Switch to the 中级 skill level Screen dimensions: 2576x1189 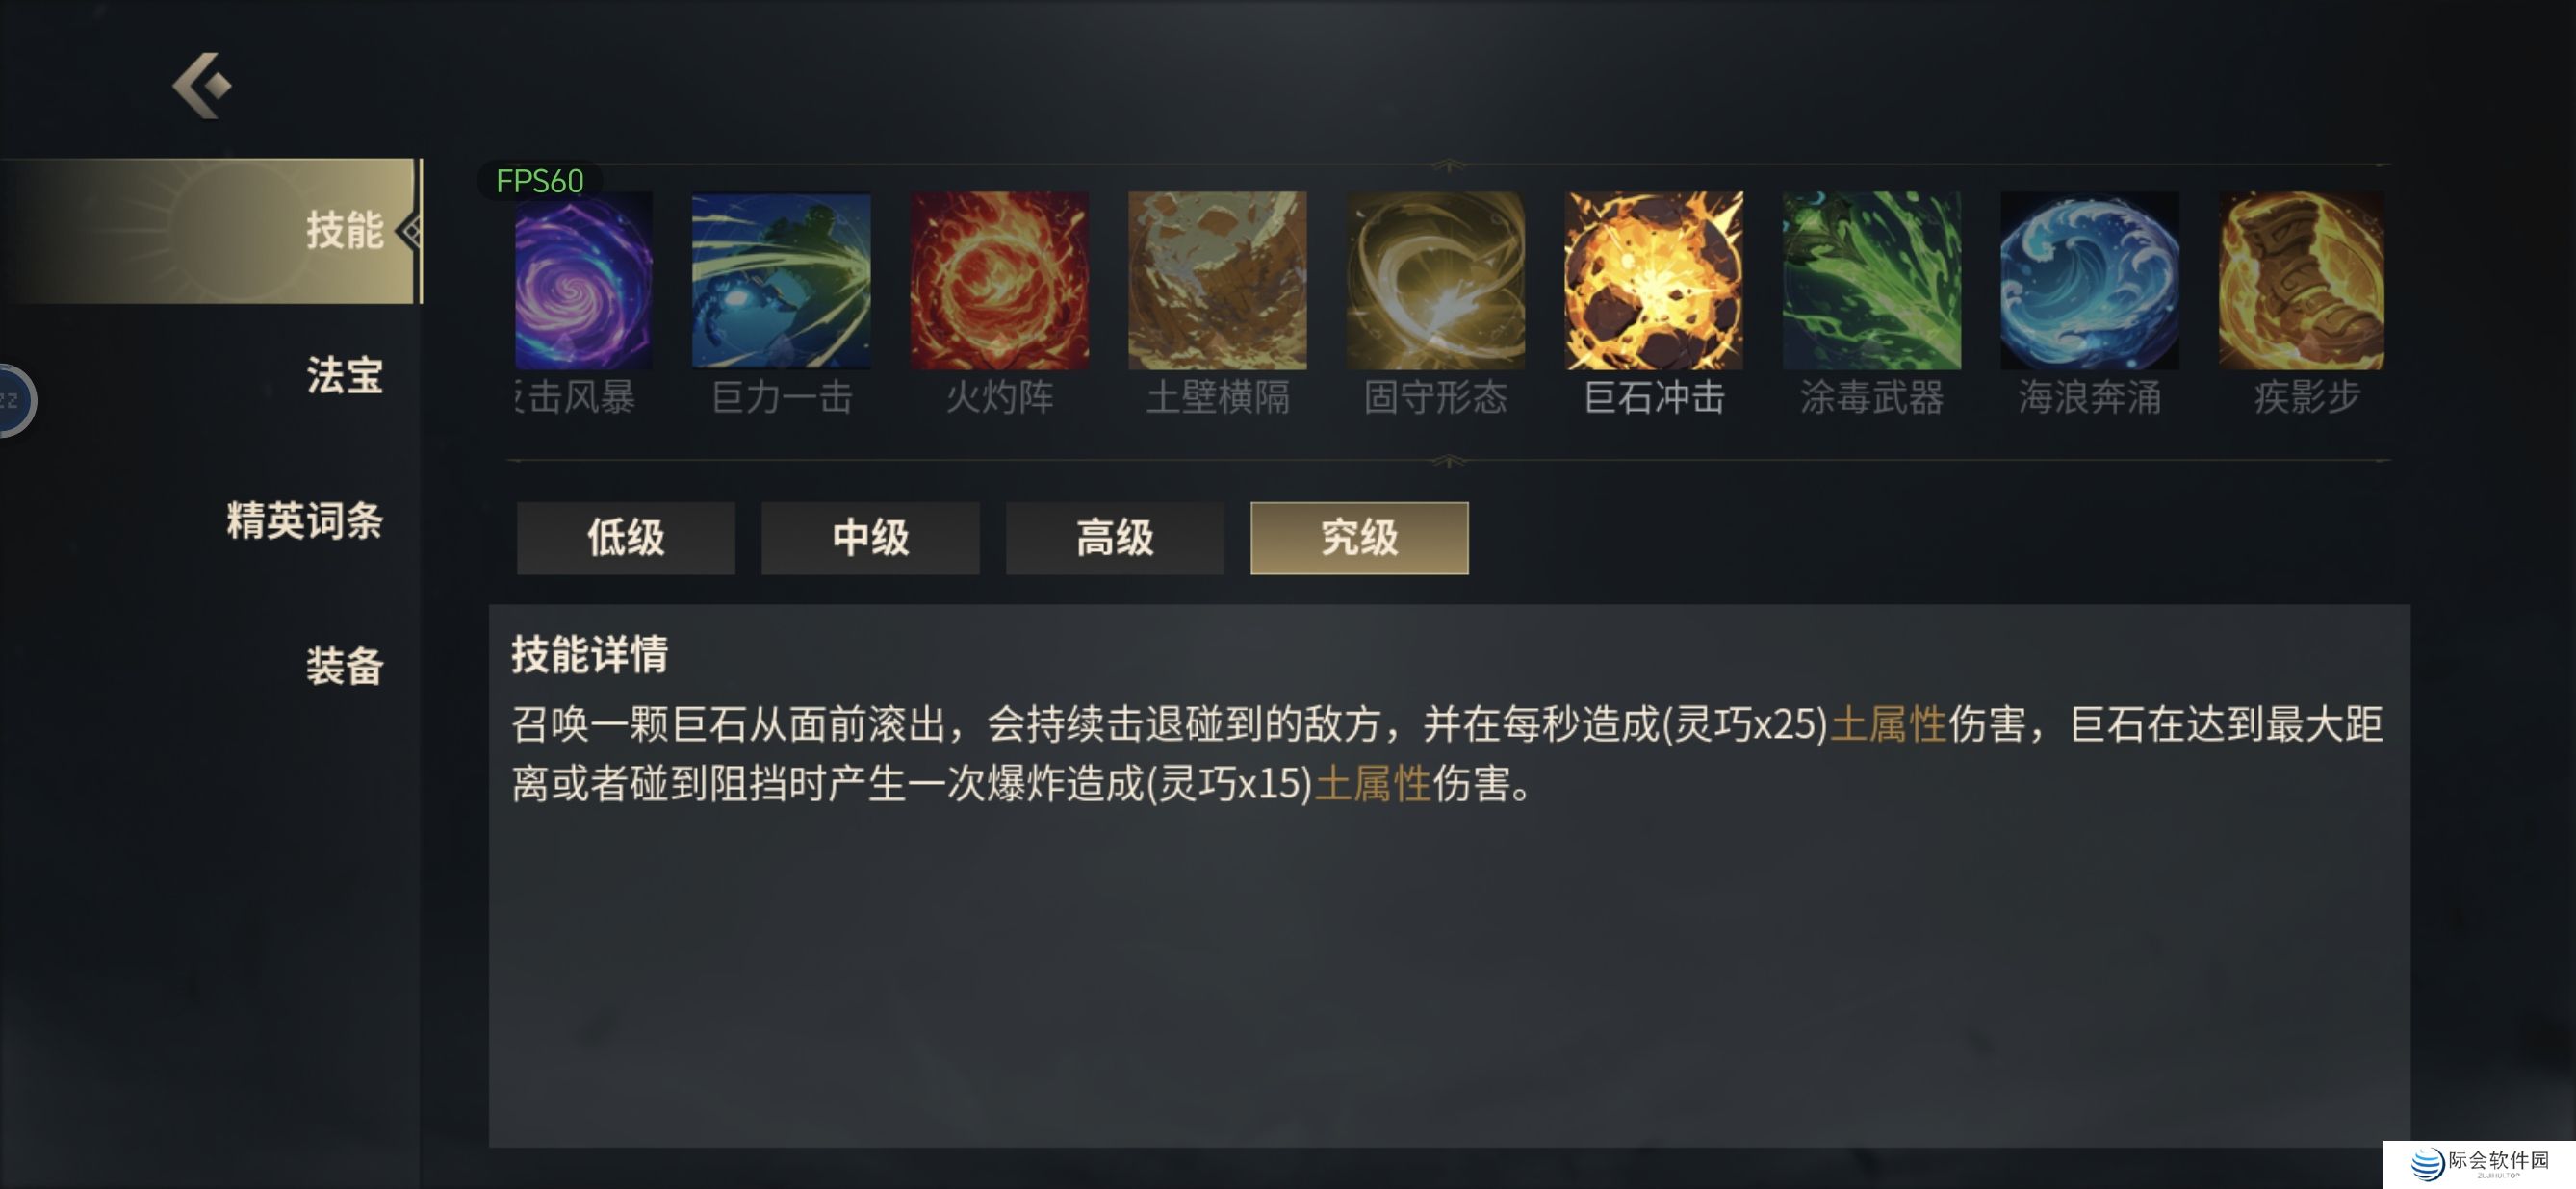point(870,538)
